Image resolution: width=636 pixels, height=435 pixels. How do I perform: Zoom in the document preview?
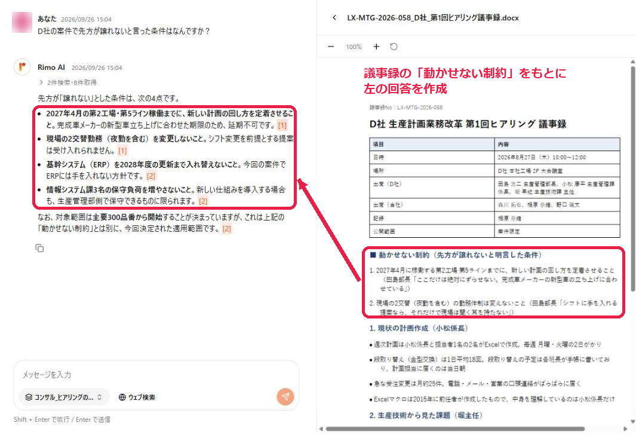(376, 47)
